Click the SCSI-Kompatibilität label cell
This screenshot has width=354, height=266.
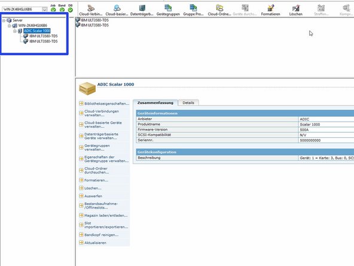click(217, 135)
